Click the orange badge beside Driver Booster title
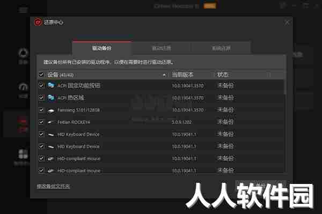 (x=209, y=6)
